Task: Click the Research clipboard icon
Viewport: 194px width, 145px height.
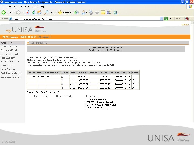Action: coord(109,12)
